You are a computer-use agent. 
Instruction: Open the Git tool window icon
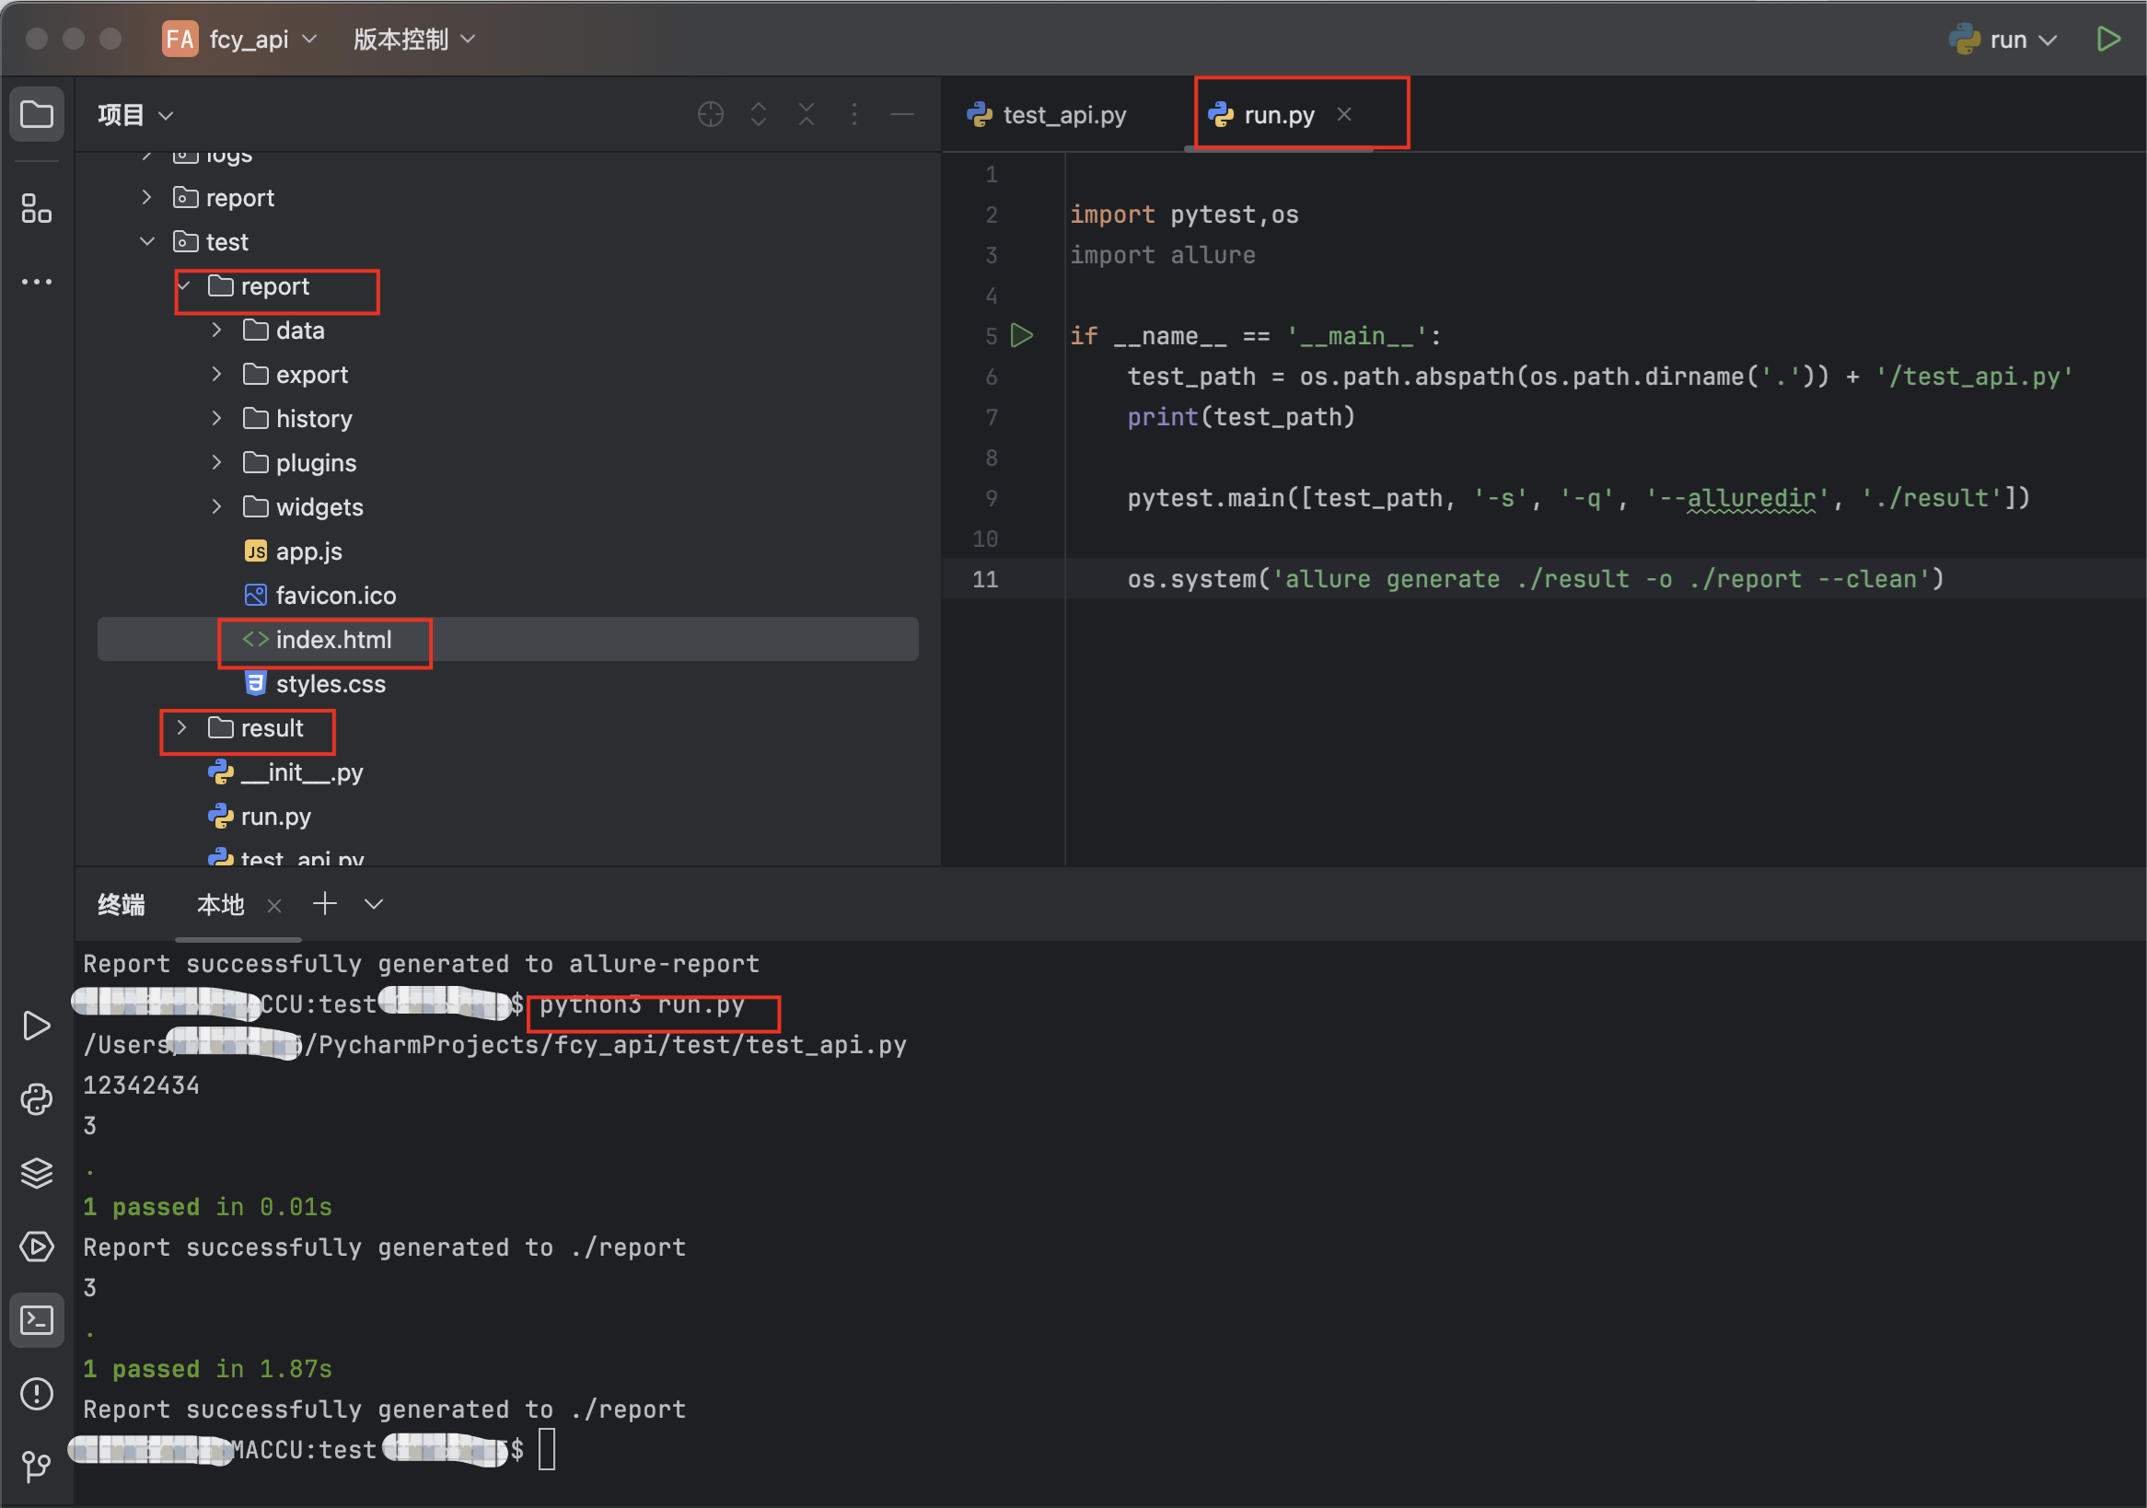tap(37, 1465)
